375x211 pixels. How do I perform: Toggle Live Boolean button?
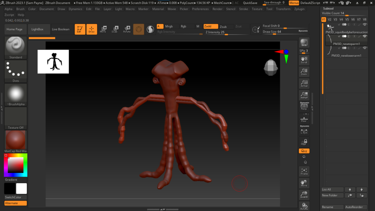click(60, 29)
